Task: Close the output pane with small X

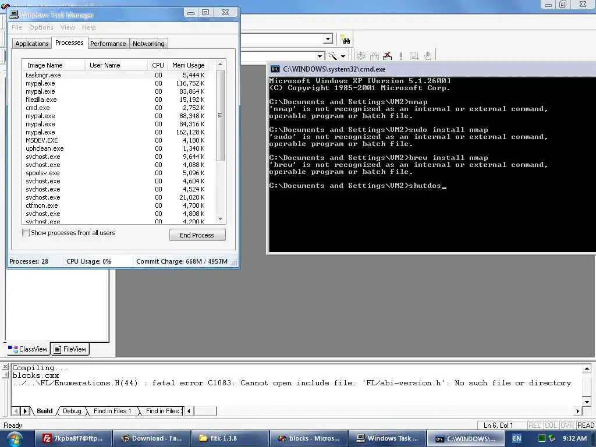Action: [x=5, y=367]
